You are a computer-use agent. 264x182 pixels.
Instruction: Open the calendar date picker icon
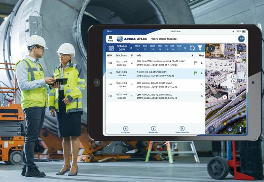pos(111,48)
